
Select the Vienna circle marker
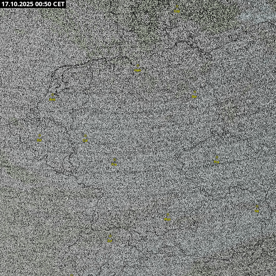pos(257,207)
